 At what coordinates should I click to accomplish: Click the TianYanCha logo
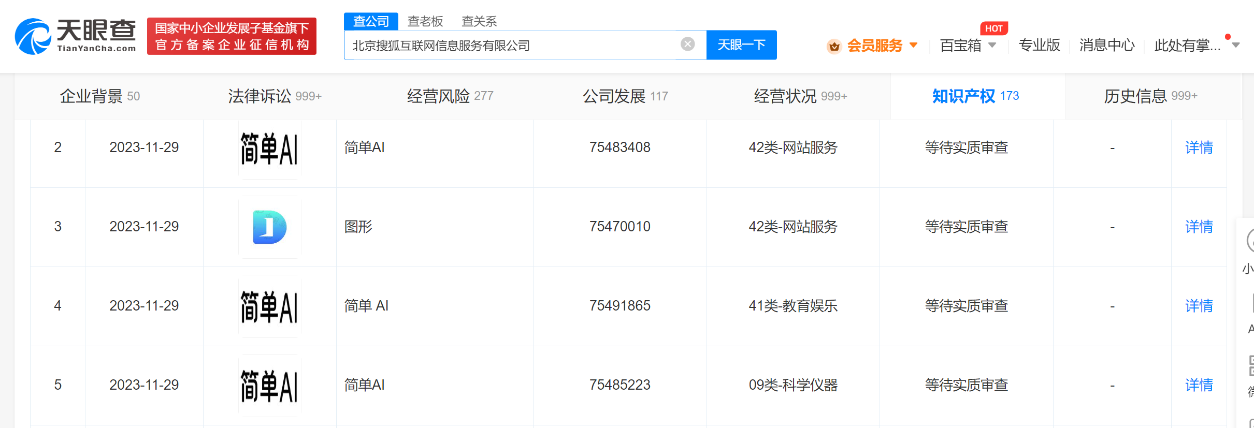tap(76, 36)
